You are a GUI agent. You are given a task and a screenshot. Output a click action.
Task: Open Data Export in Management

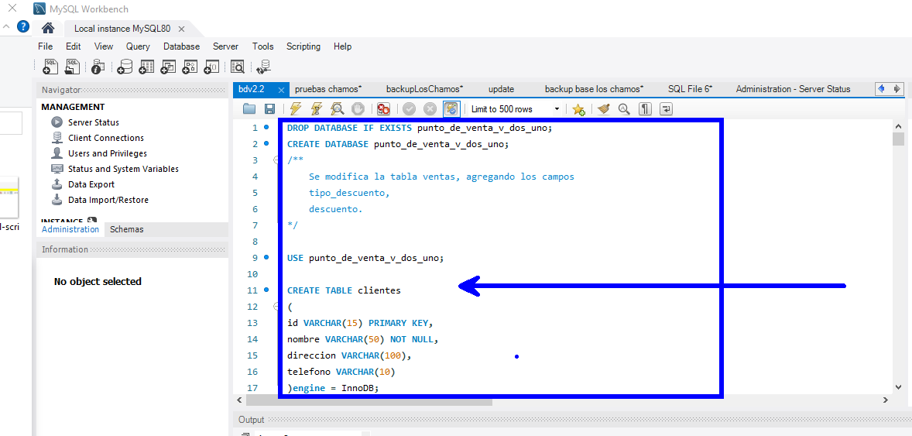91,184
